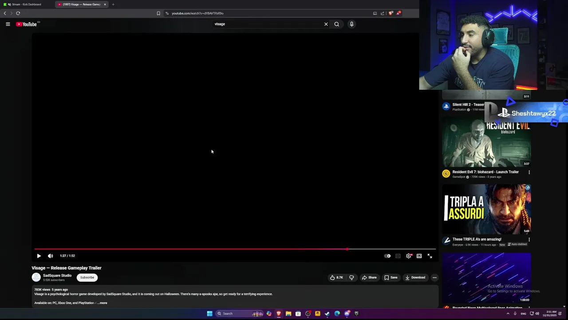The height and width of the screenshot is (320, 568).
Task: Open These TRIPLE A's are amazing thumbnail
Action: 486,209
